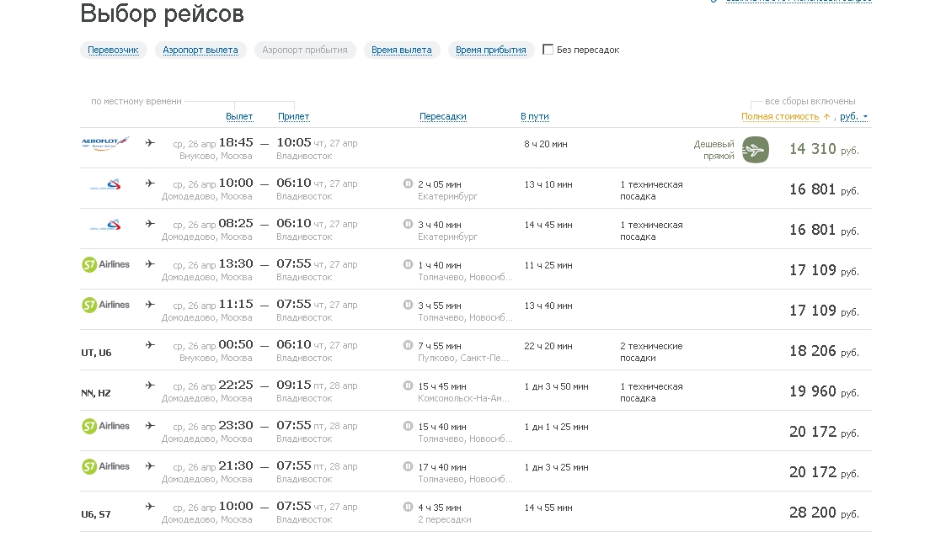This screenshot has height=537, width=930.
Task: Click the airplane icon on the 18:45 Vnukovo flight
Action: tap(150, 143)
